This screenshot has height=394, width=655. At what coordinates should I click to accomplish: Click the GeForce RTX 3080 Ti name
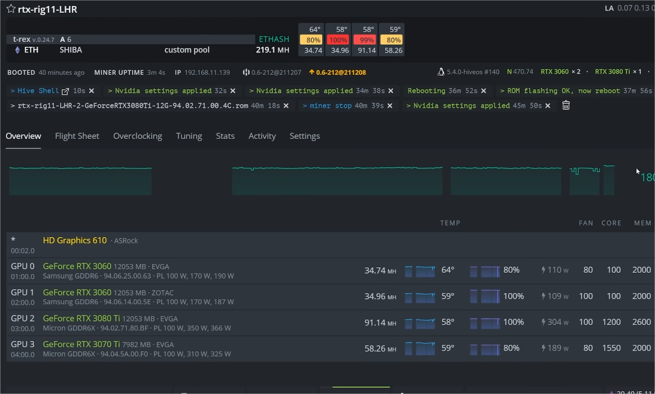click(81, 318)
